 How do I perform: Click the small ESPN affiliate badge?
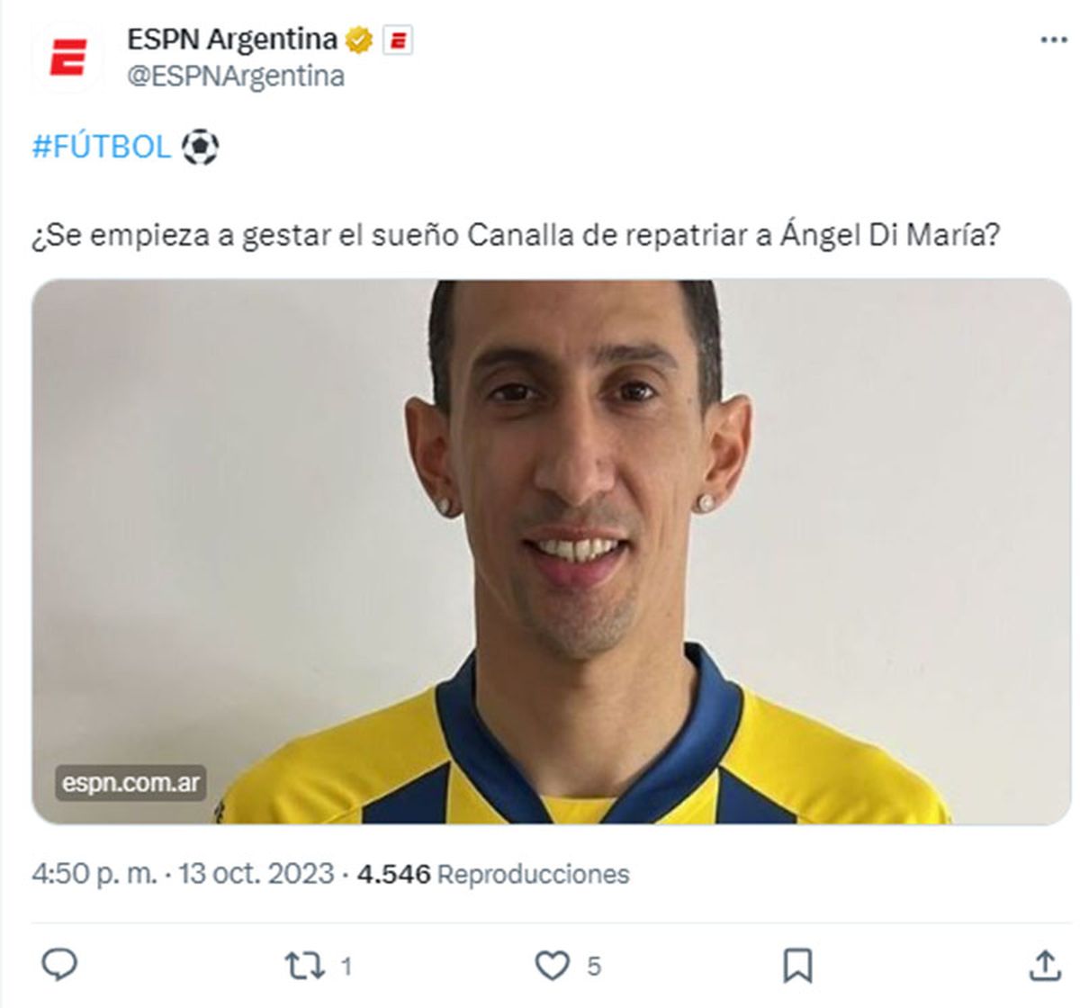coord(398,40)
